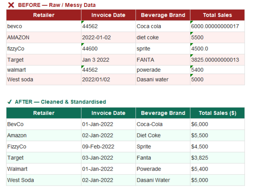Screen dimensions: 255x191
Task: Select the Invoice Date header in the Before table
Action: (108, 15)
